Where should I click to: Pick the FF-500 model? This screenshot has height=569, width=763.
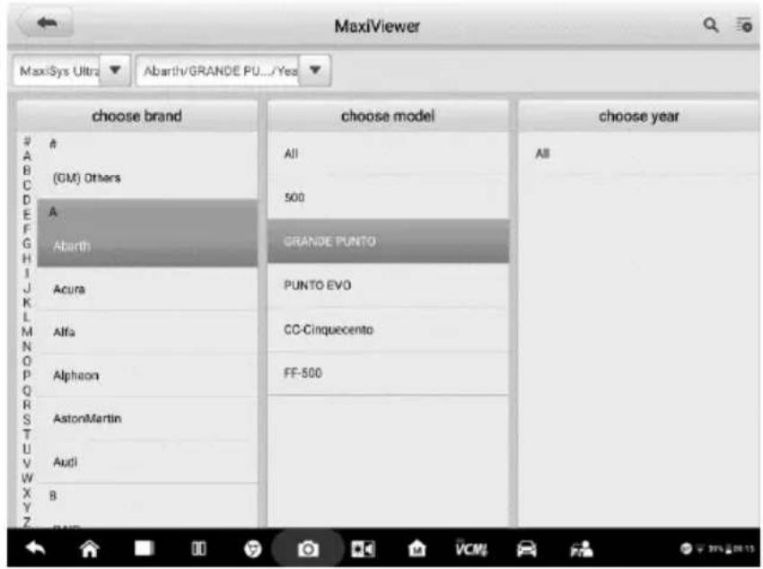click(389, 373)
